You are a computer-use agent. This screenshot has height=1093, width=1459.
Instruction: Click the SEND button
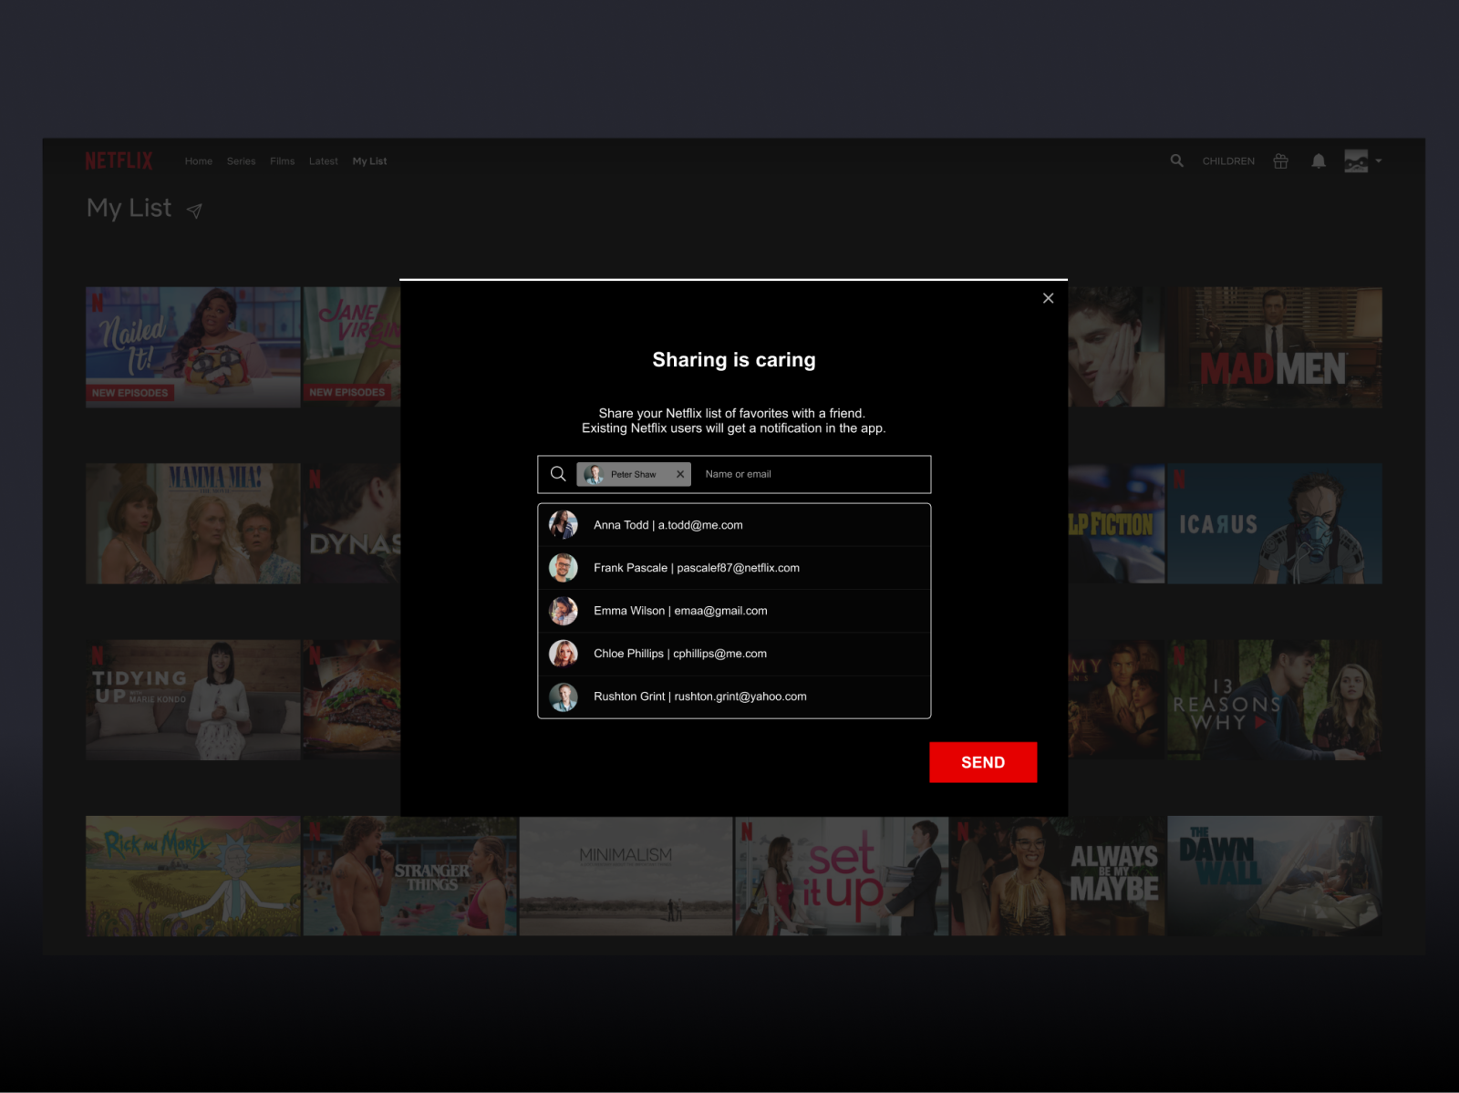click(x=983, y=762)
